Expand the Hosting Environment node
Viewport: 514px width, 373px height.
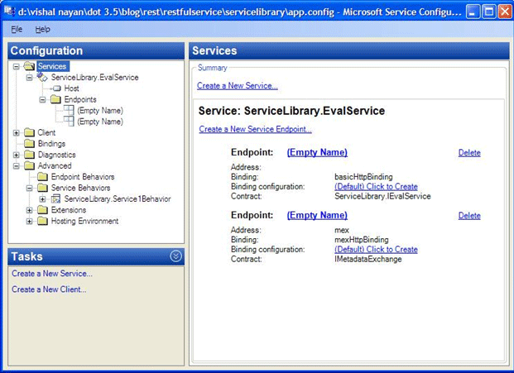(30, 222)
